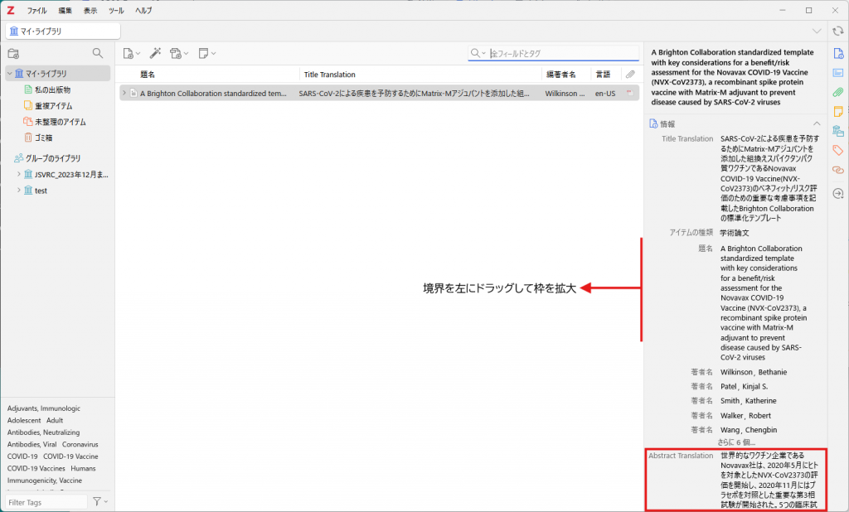Expand the JSVRC_2023年12月 group library

(18, 174)
